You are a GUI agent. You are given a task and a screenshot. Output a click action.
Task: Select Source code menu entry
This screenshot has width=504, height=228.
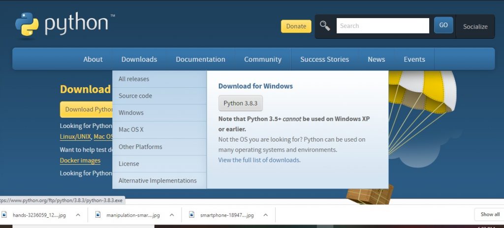pyautogui.click(x=159, y=96)
